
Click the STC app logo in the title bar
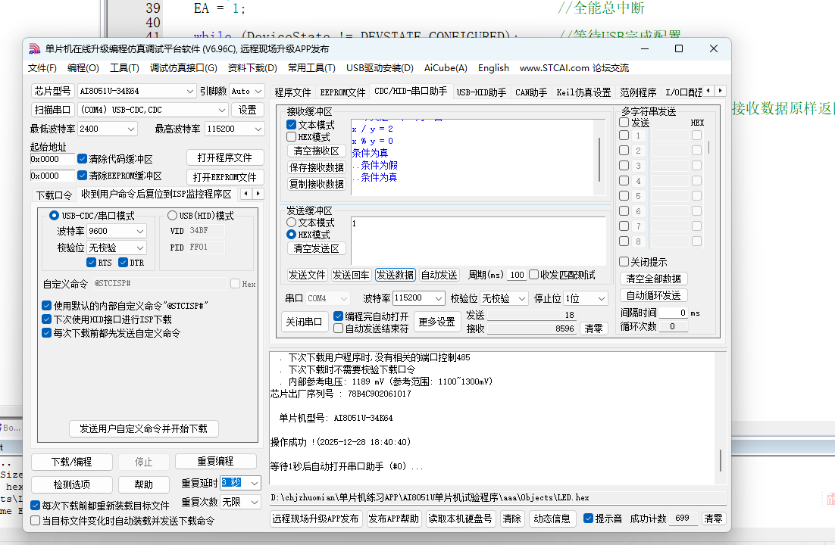[x=33, y=48]
